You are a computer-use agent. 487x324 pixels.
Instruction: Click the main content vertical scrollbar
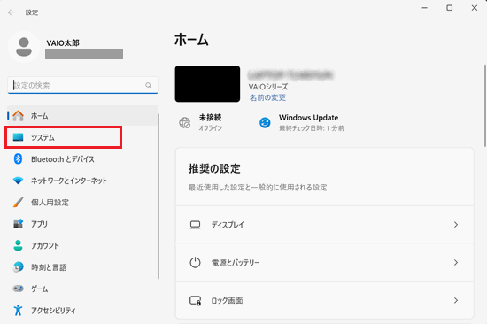(485, 105)
